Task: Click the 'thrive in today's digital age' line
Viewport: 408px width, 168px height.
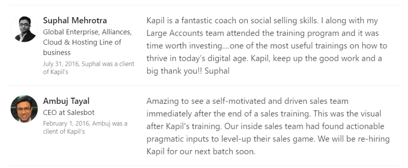Action: [x=264, y=58]
